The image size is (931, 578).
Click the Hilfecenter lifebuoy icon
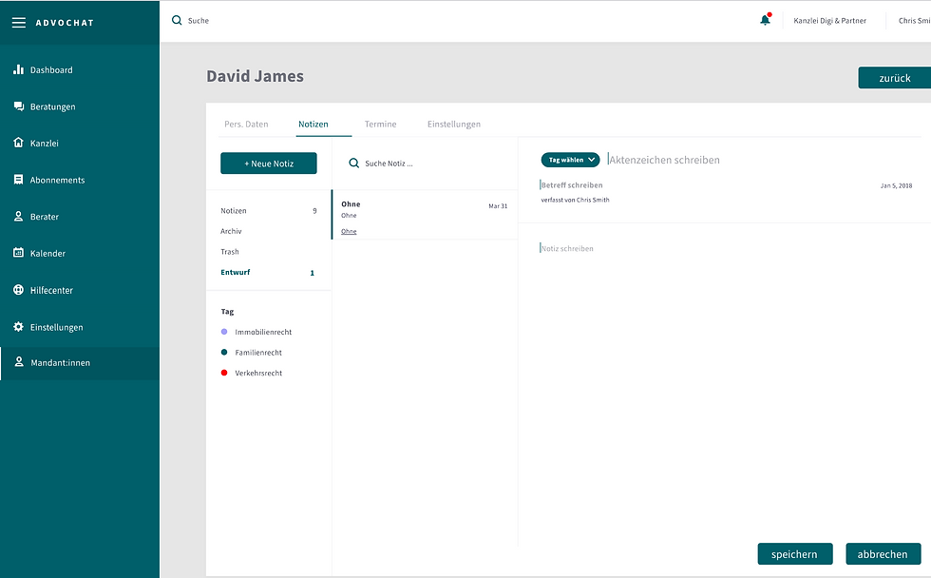[18, 290]
